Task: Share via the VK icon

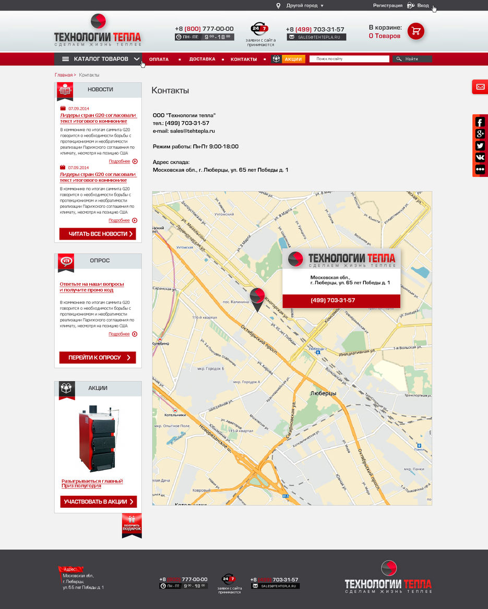Action: (x=480, y=157)
